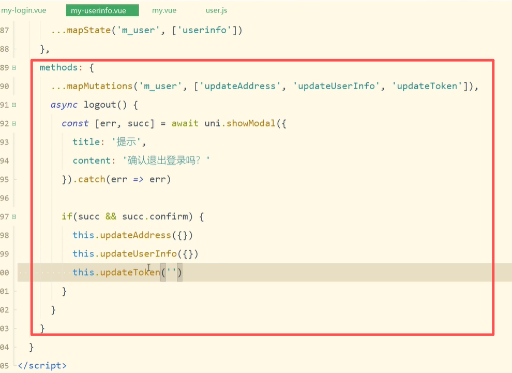Click 'mapMutations' on line 90
The image size is (512, 373).
tap(100, 86)
